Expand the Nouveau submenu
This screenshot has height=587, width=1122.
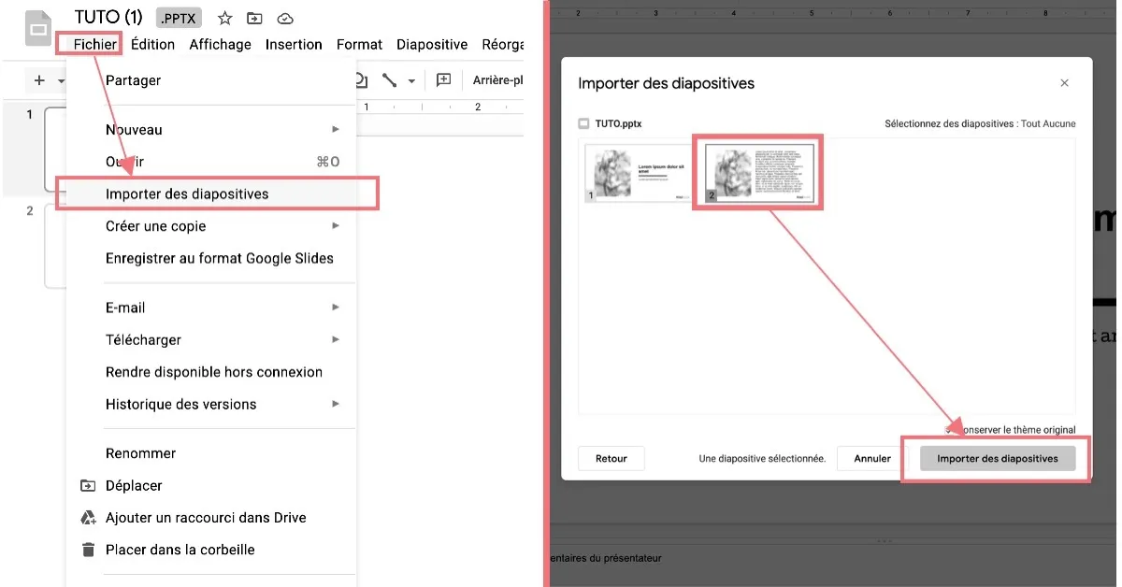pos(336,129)
